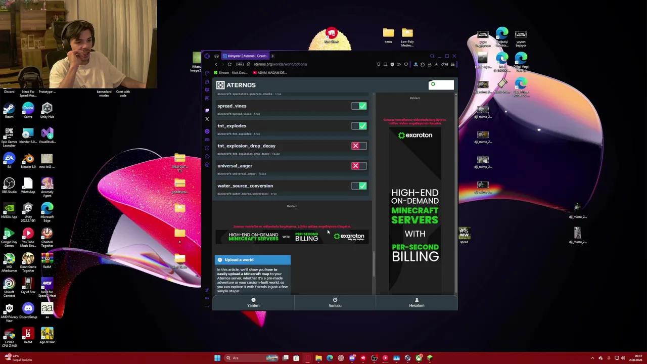Turn off the spread_vines option
Image resolution: width=647 pixels, height=364 pixels.
pyautogui.click(x=359, y=106)
